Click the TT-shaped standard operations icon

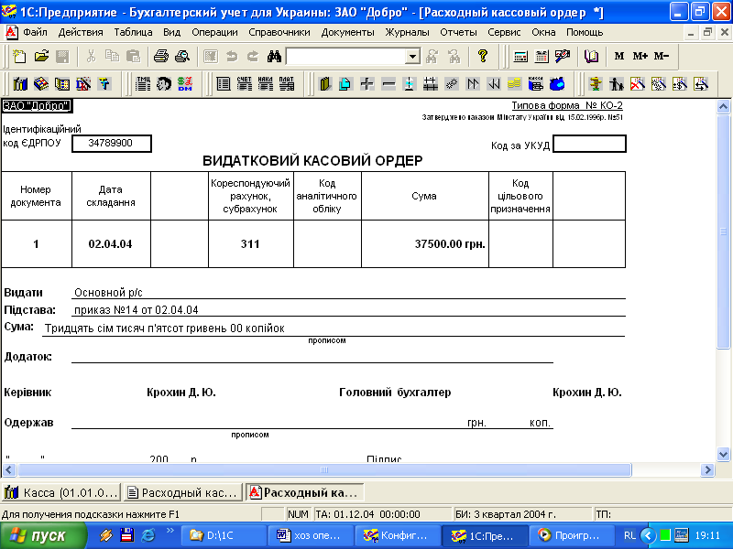click(x=104, y=84)
